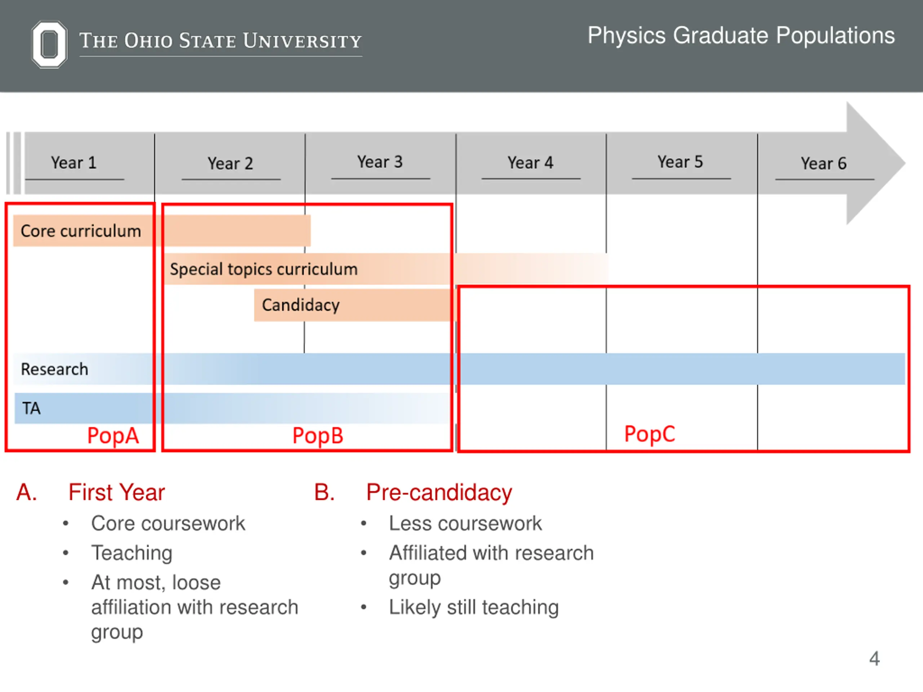
Task: Click Affiliated with research group bullet
Action: pyautogui.click(x=491, y=565)
